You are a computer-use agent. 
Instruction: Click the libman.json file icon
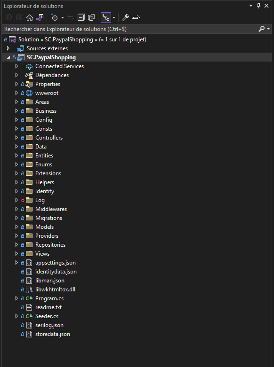tap(29, 281)
